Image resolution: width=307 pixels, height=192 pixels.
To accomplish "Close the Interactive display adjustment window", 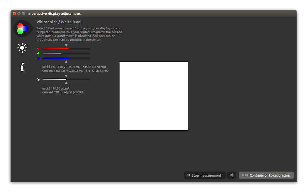I will click(14, 13).
